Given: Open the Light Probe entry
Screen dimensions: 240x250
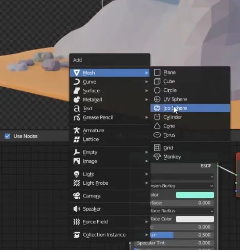Looking at the screenshot, I should [110, 183].
